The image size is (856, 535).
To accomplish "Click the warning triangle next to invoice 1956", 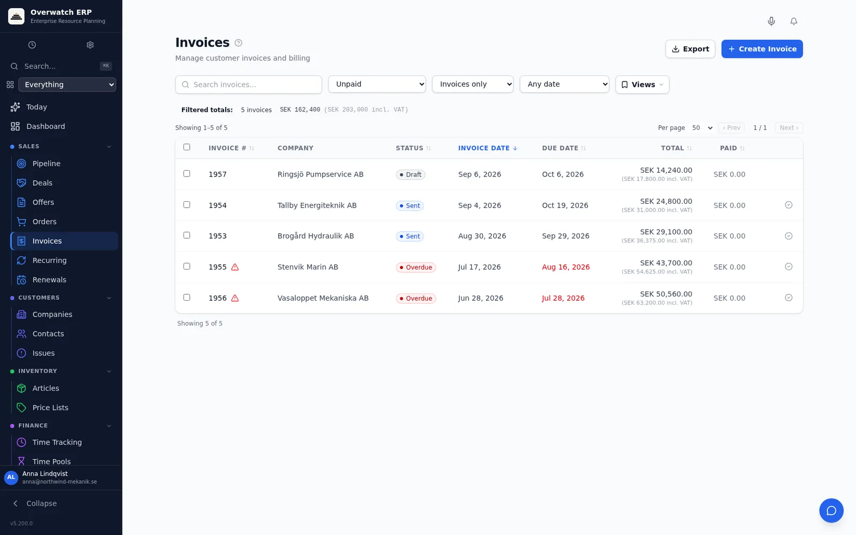I will tap(235, 298).
